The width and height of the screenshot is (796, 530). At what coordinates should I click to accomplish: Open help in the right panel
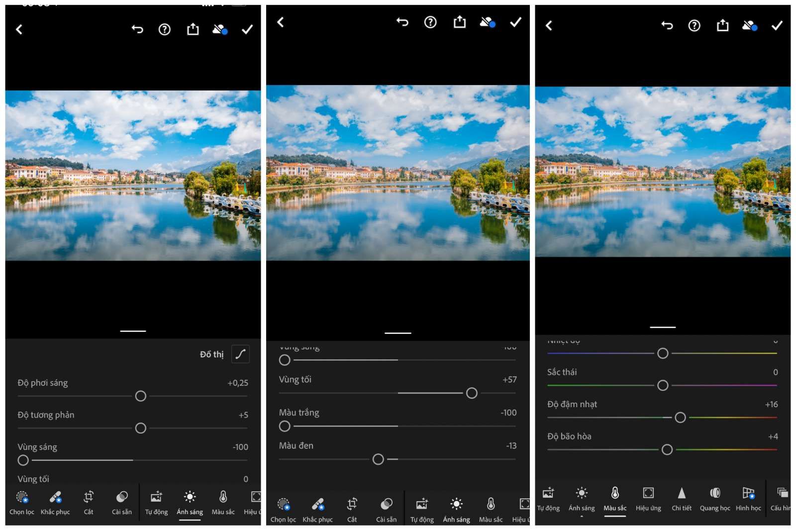694,25
